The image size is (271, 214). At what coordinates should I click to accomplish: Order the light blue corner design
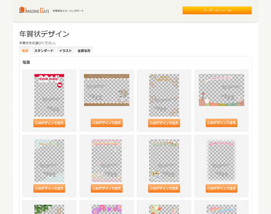click(x=49, y=189)
